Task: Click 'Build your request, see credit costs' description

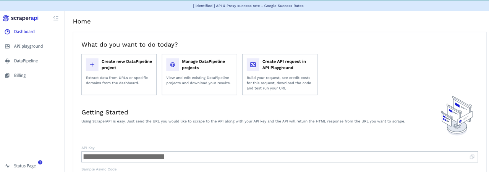Action: pos(279,83)
